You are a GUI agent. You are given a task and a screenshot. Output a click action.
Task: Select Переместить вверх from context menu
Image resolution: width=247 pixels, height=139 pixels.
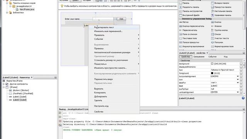114,79
